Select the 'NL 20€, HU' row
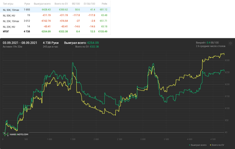 (55, 27)
